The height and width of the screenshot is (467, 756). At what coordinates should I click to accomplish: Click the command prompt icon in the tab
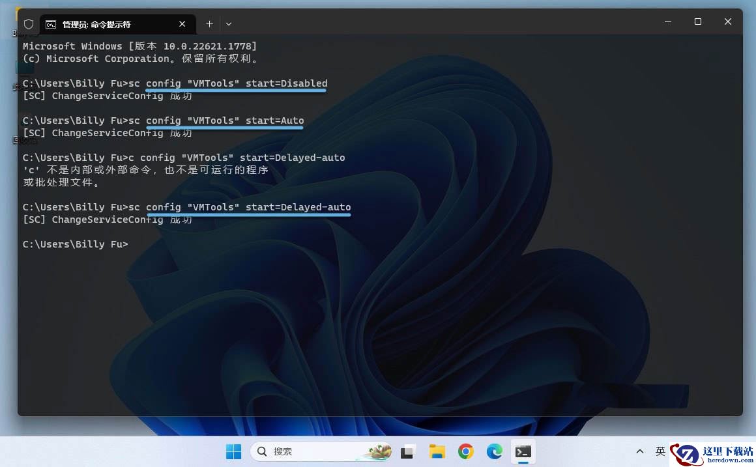pyautogui.click(x=51, y=25)
